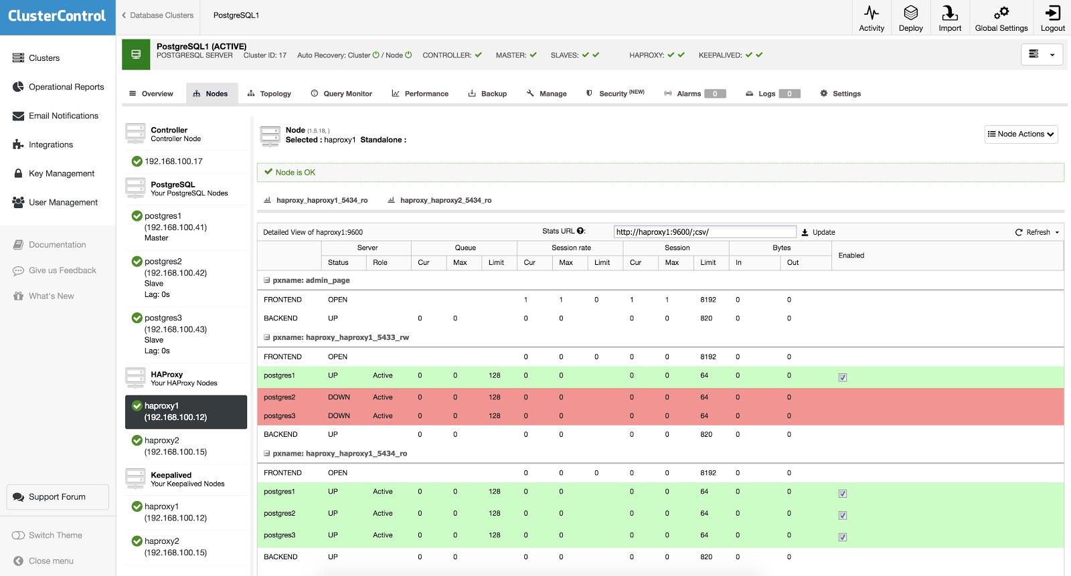Image resolution: width=1071 pixels, height=576 pixels.
Task: Switch to the Manage tab
Action: (x=546, y=94)
